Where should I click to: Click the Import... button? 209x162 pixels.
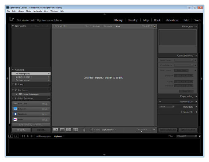click(x=21, y=130)
